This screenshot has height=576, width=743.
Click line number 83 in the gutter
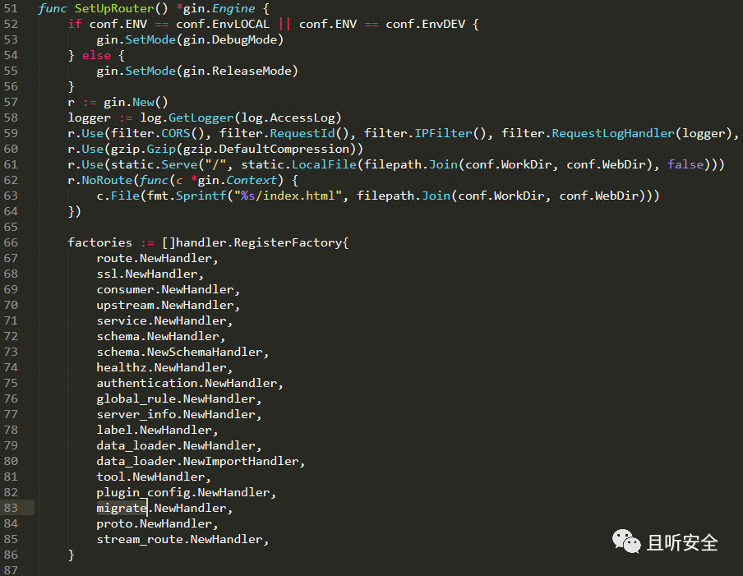[11, 508]
